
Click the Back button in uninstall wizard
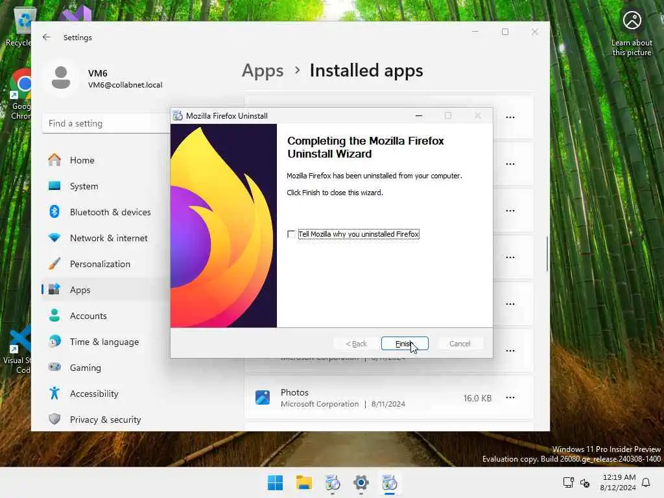pyautogui.click(x=356, y=344)
